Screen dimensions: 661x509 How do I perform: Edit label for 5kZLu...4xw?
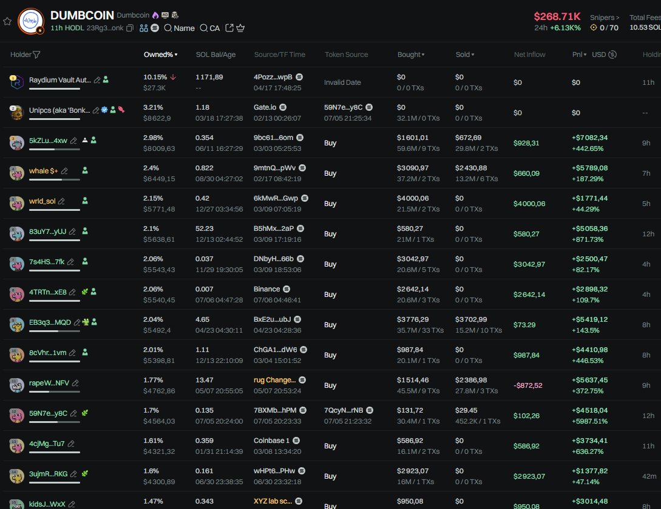click(73, 141)
